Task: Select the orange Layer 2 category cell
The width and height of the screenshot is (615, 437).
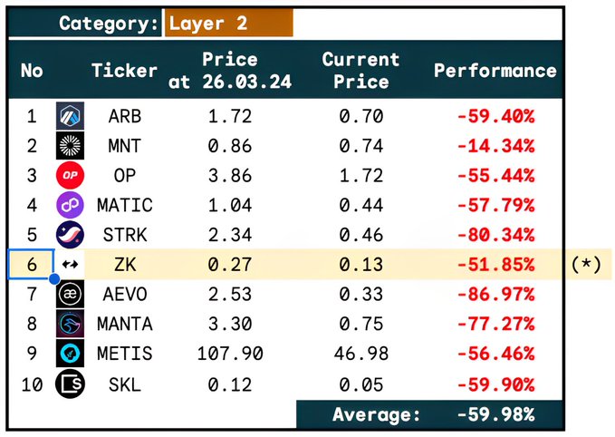Action: point(228,24)
